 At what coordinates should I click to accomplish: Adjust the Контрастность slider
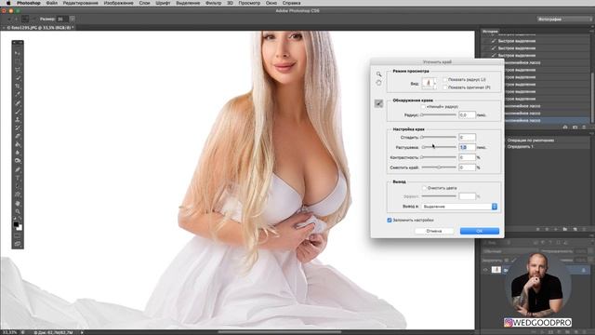tap(439, 157)
